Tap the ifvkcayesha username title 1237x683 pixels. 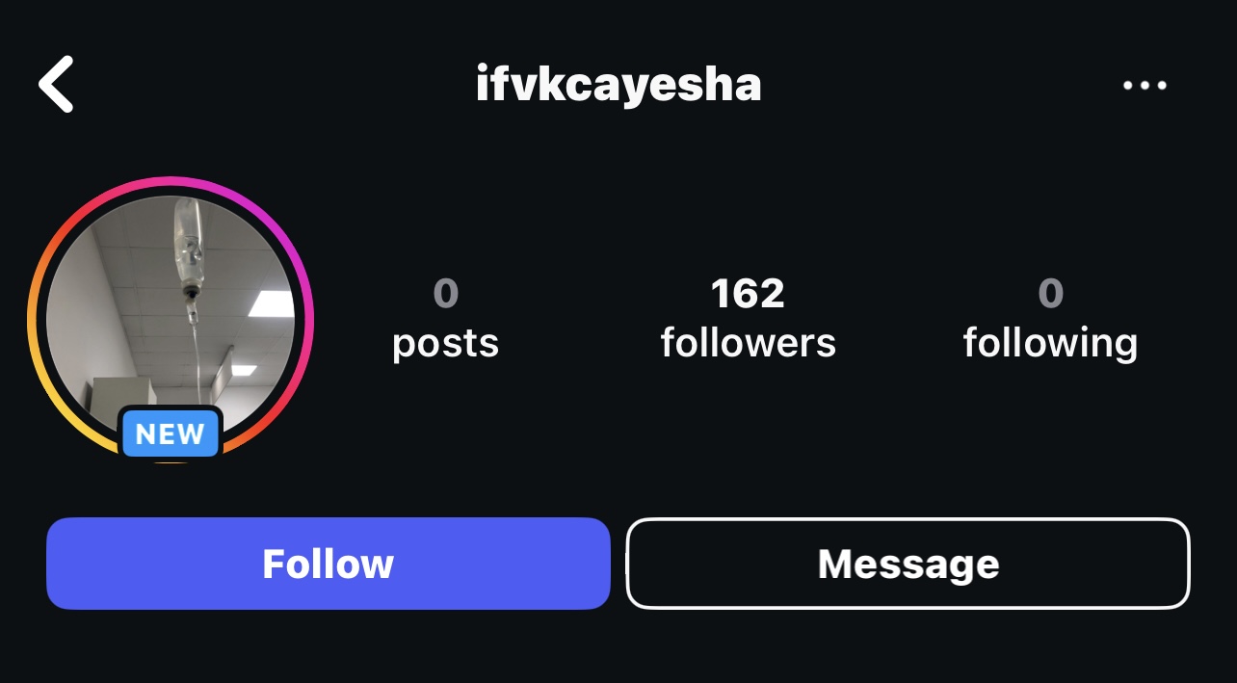pyautogui.click(x=618, y=85)
